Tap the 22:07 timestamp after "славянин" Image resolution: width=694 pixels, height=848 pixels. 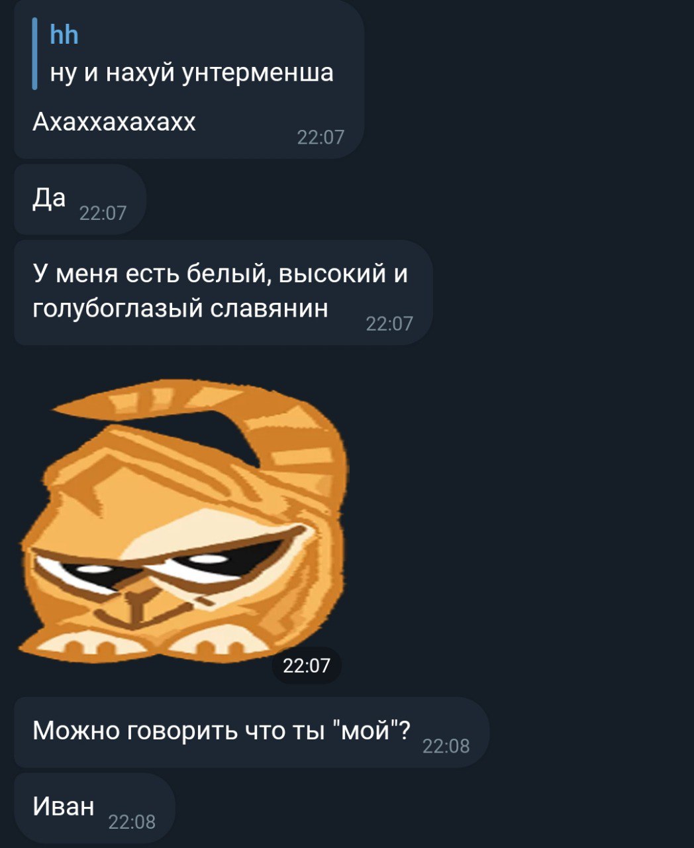point(389,323)
